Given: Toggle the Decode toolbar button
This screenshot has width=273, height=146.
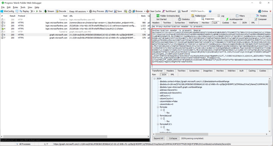Looking at the screenshot, I should point(61,11).
